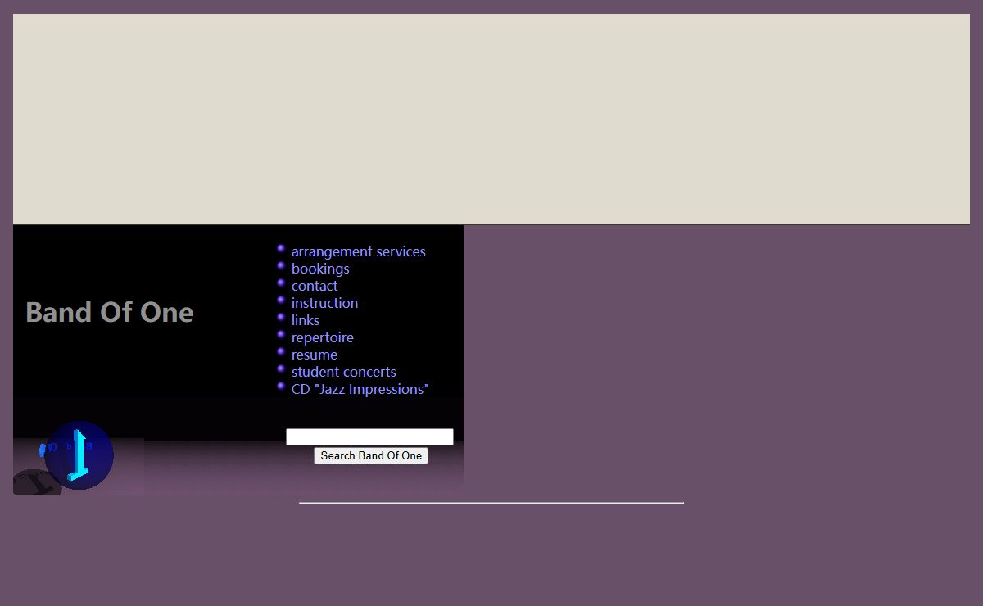Navigate to student concerts
Viewport: 983px width, 606px height.
343,372
